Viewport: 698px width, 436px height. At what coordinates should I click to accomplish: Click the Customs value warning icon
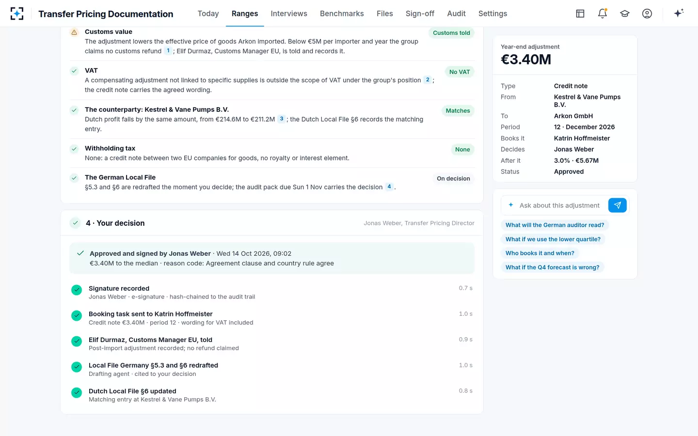(74, 32)
